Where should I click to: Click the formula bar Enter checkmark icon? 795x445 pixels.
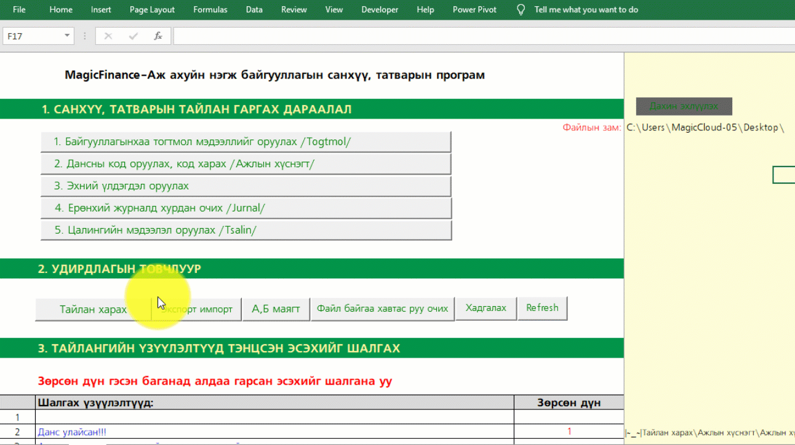(132, 35)
